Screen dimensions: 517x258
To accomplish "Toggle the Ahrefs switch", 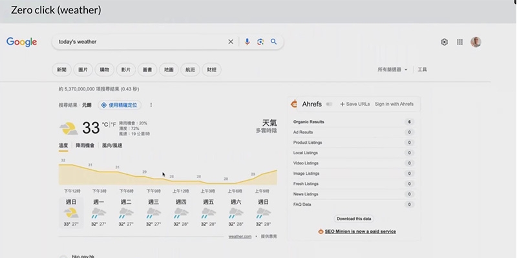I will click(329, 104).
